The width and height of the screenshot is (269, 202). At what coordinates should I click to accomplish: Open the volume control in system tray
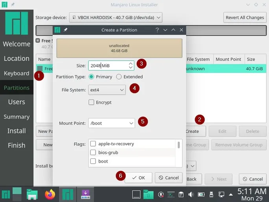point(191,194)
